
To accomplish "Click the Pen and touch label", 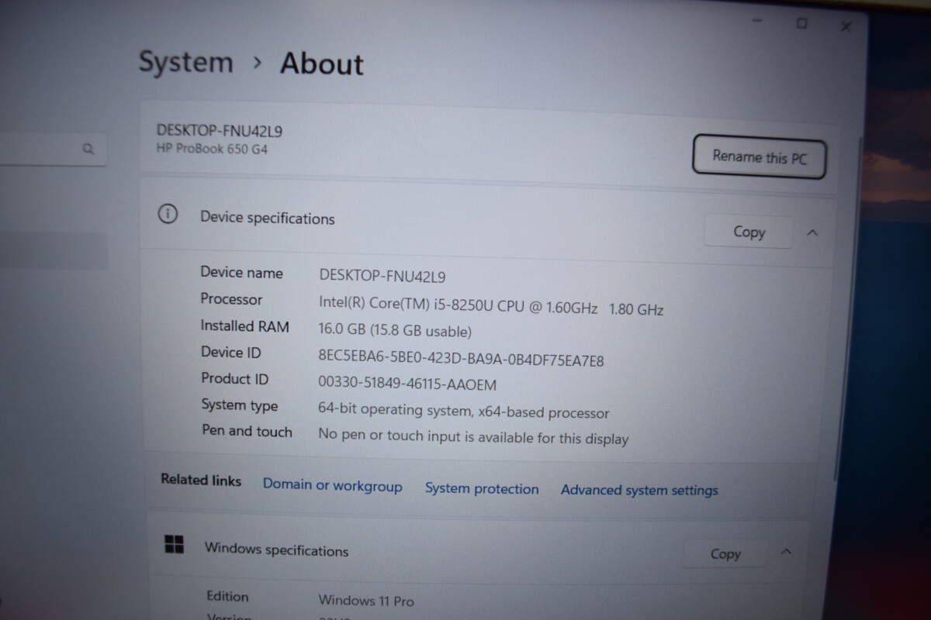I will pos(247,431).
